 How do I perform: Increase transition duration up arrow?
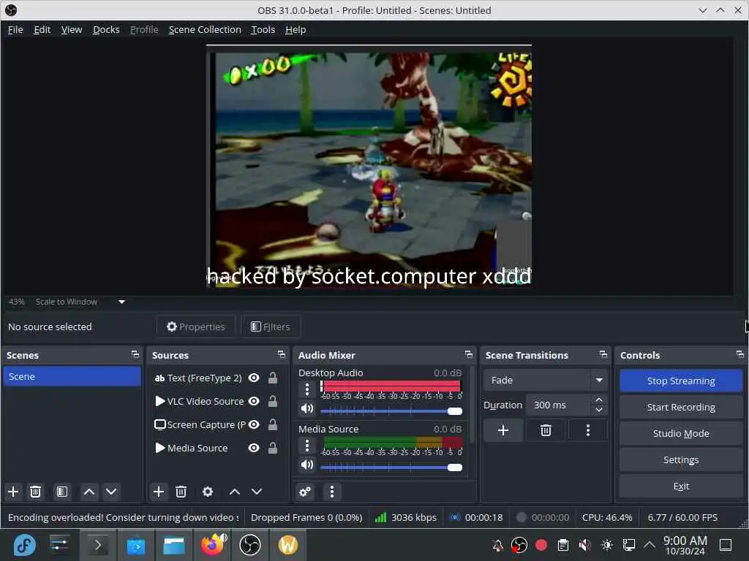(x=599, y=400)
